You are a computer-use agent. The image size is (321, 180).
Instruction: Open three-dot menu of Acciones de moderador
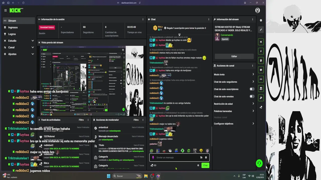click(x=143, y=120)
